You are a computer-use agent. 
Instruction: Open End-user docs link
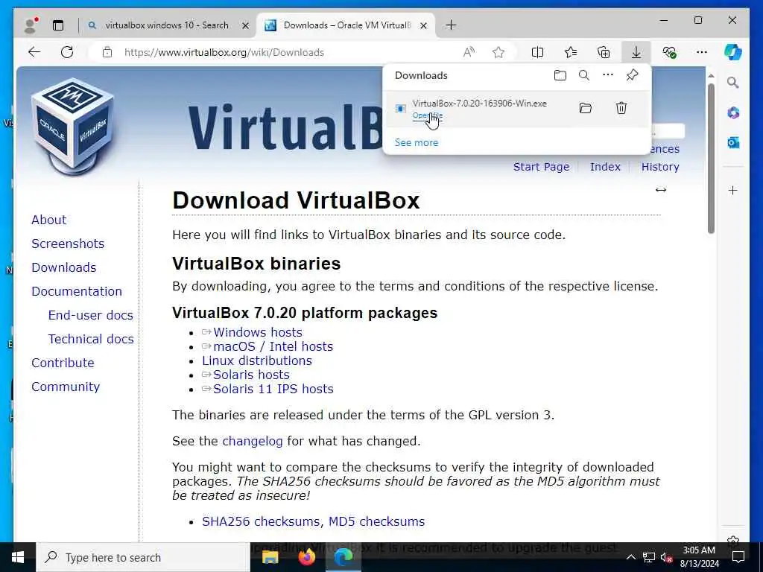(90, 315)
